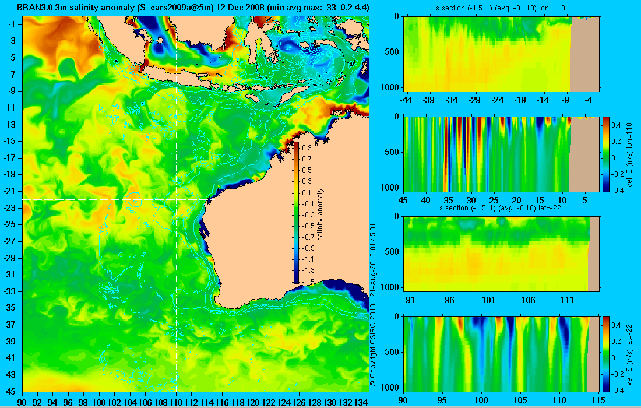Image resolution: width=641 pixels, height=408 pixels.
Task: Click the 95 tick below vel. S panel
Action: 442,400
